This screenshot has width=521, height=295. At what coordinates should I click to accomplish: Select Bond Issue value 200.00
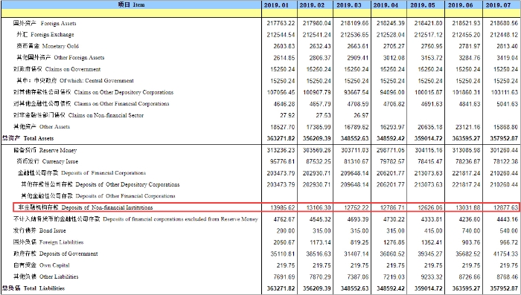[285, 230]
